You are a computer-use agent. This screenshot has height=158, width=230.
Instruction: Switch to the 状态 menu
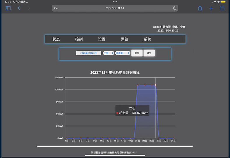pos(56,39)
